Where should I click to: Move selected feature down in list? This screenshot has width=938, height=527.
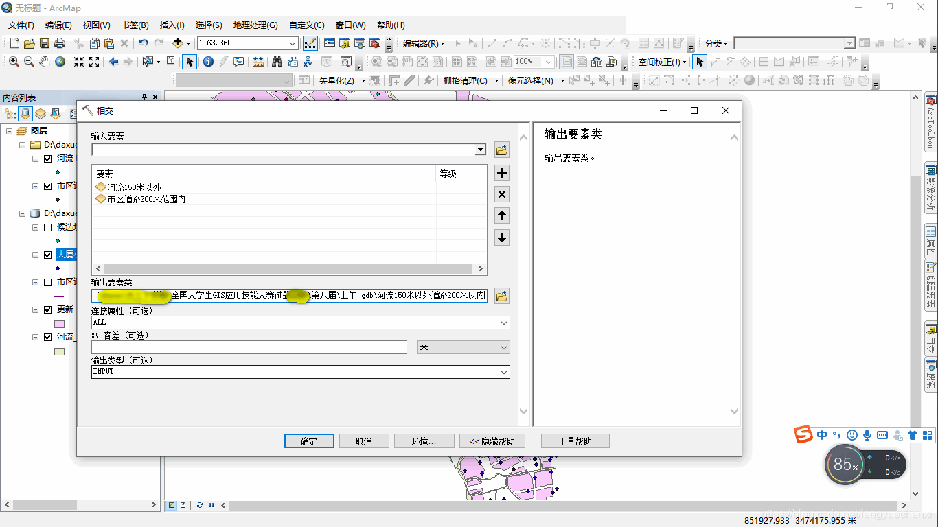coord(502,237)
